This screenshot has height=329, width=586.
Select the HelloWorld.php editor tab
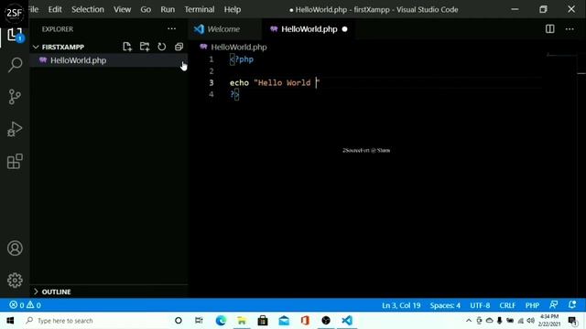click(309, 29)
